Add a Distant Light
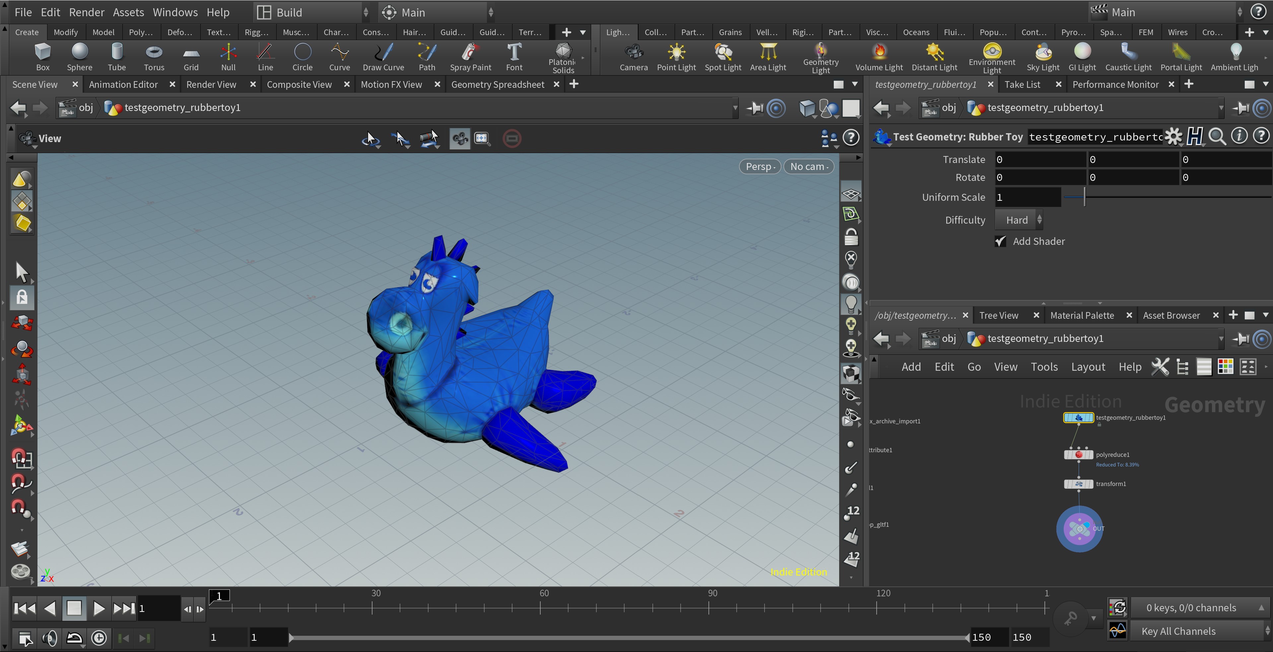 tap(934, 56)
